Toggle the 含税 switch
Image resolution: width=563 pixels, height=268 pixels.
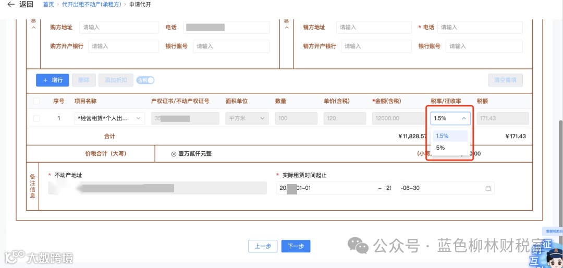(145, 80)
